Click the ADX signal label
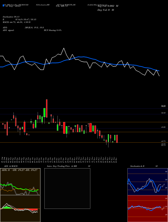Screen dimensions: 168x222 tap(8, 30)
